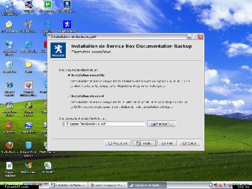Screen dimensions: 252x189
Task: Go back with the Précédent button
Action: [117, 143]
